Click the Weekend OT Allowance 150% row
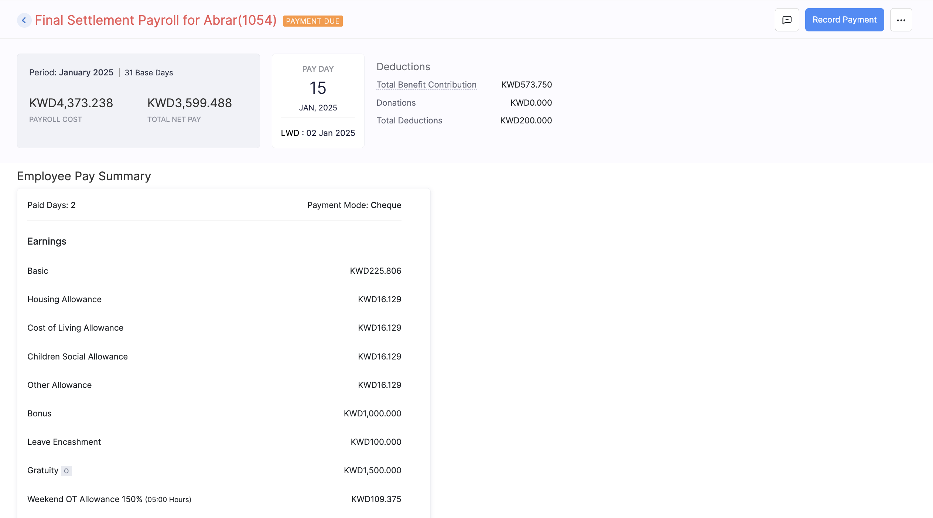The height and width of the screenshot is (518, 933). (85, 499)
